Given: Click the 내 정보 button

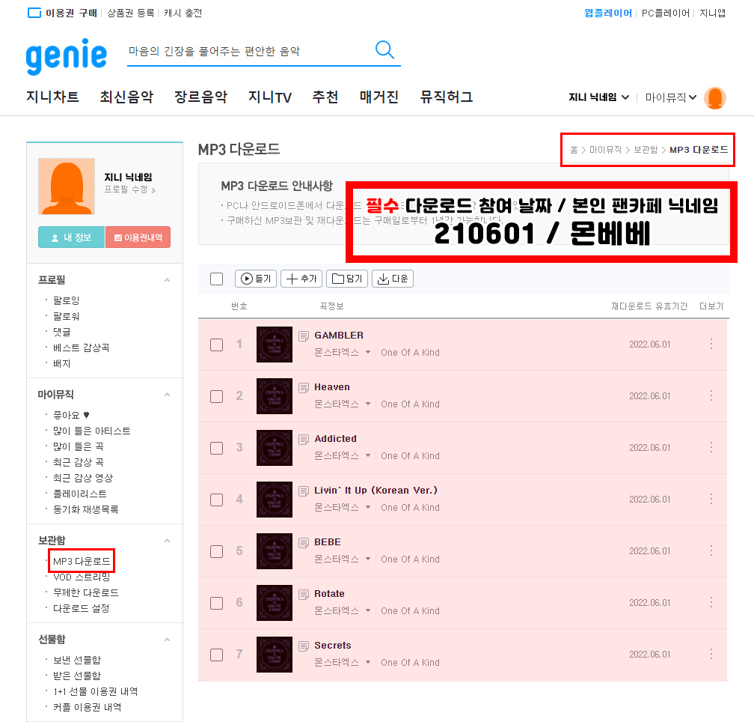Looking at the screenshot, I should click(x=71, y=237).
